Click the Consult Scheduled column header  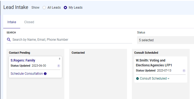coord(146,53)
